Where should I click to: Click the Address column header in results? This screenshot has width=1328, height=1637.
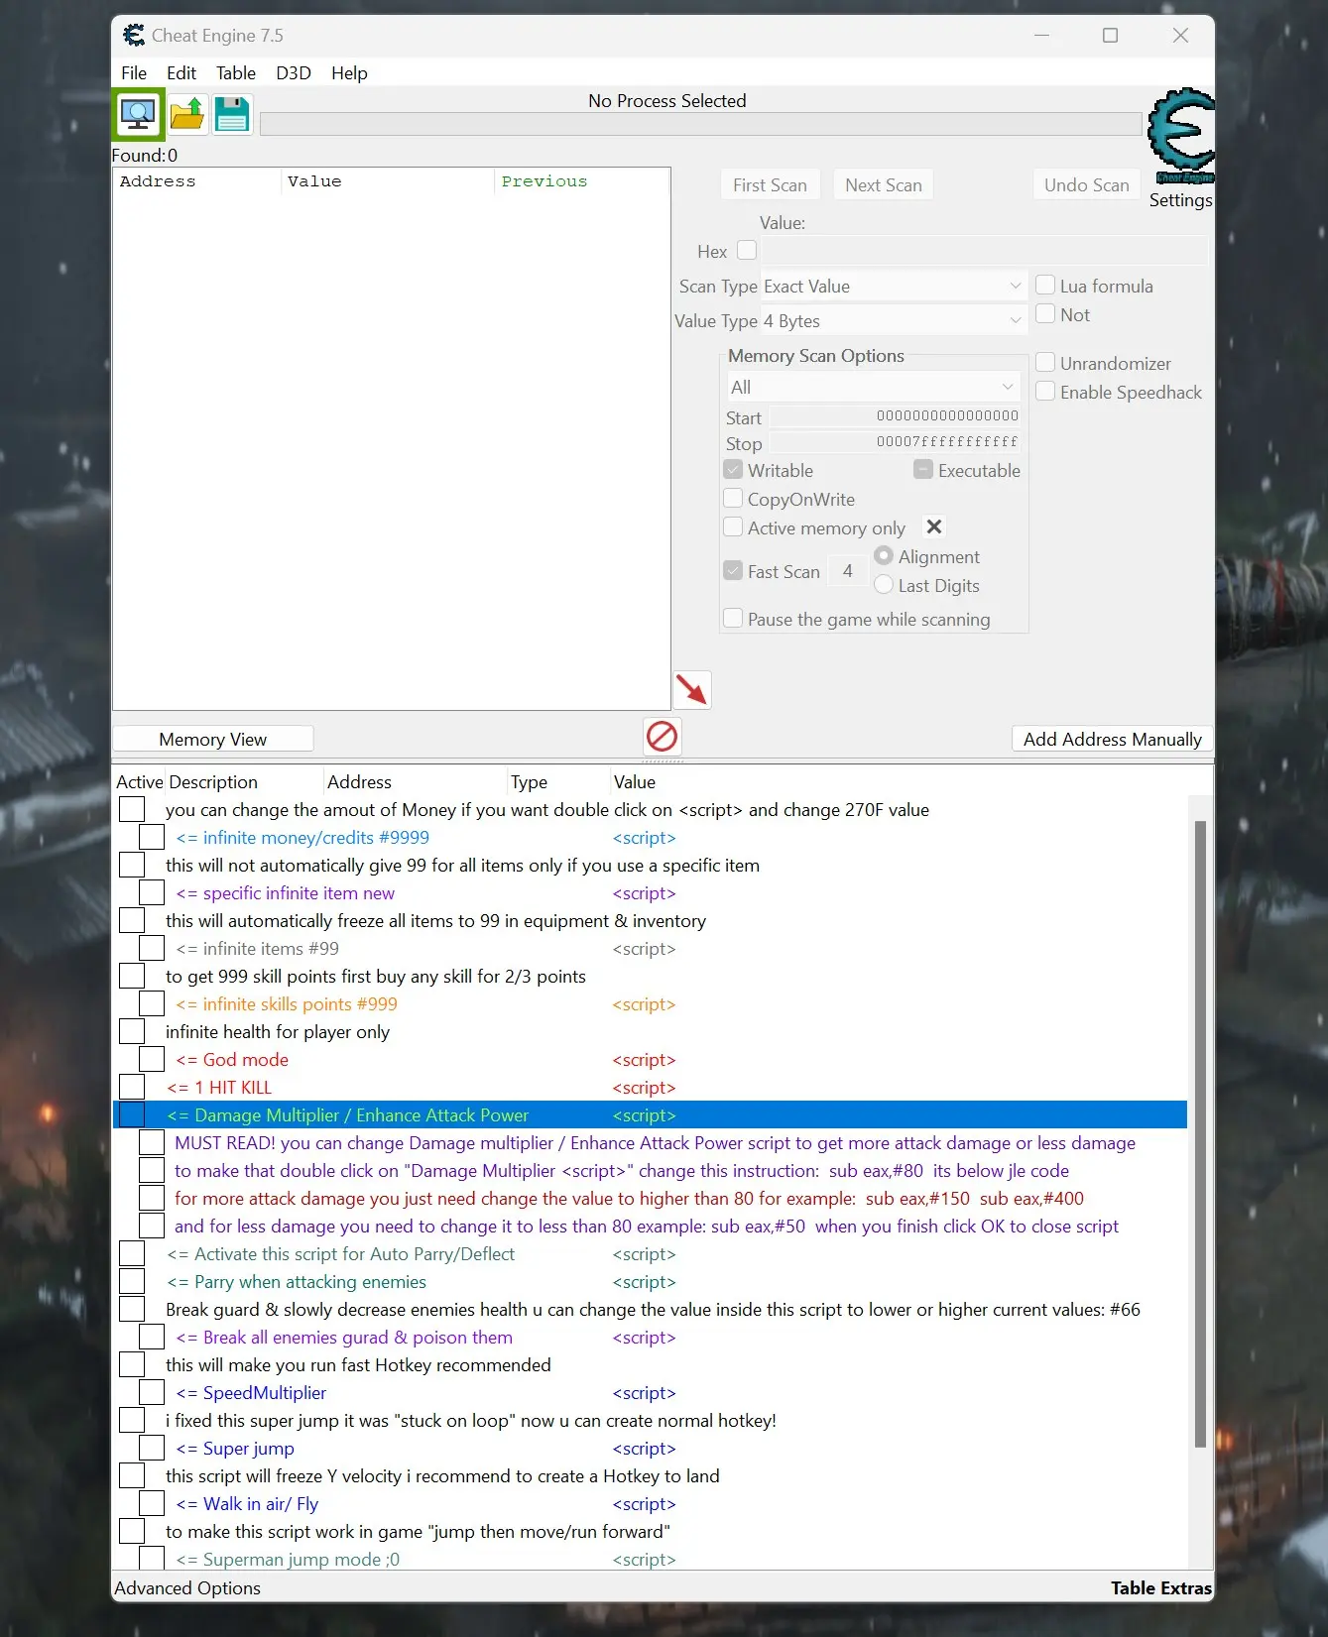click(158, 181)
